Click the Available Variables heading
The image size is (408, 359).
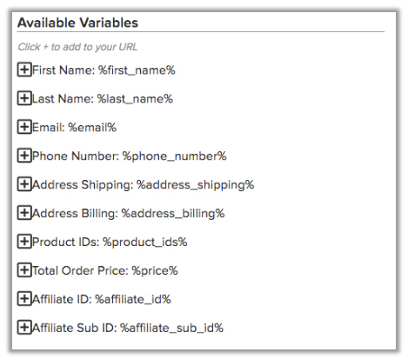(77, 23)
